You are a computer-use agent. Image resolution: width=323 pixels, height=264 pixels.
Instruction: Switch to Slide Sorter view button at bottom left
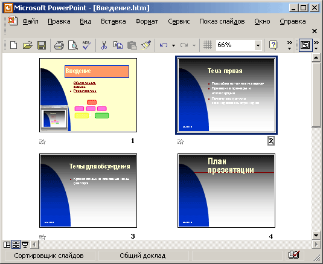16,245
